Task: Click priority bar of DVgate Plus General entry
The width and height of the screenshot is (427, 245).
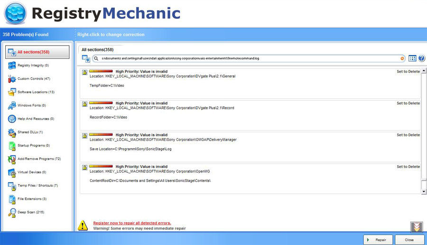Action: (x=101, y=71)
